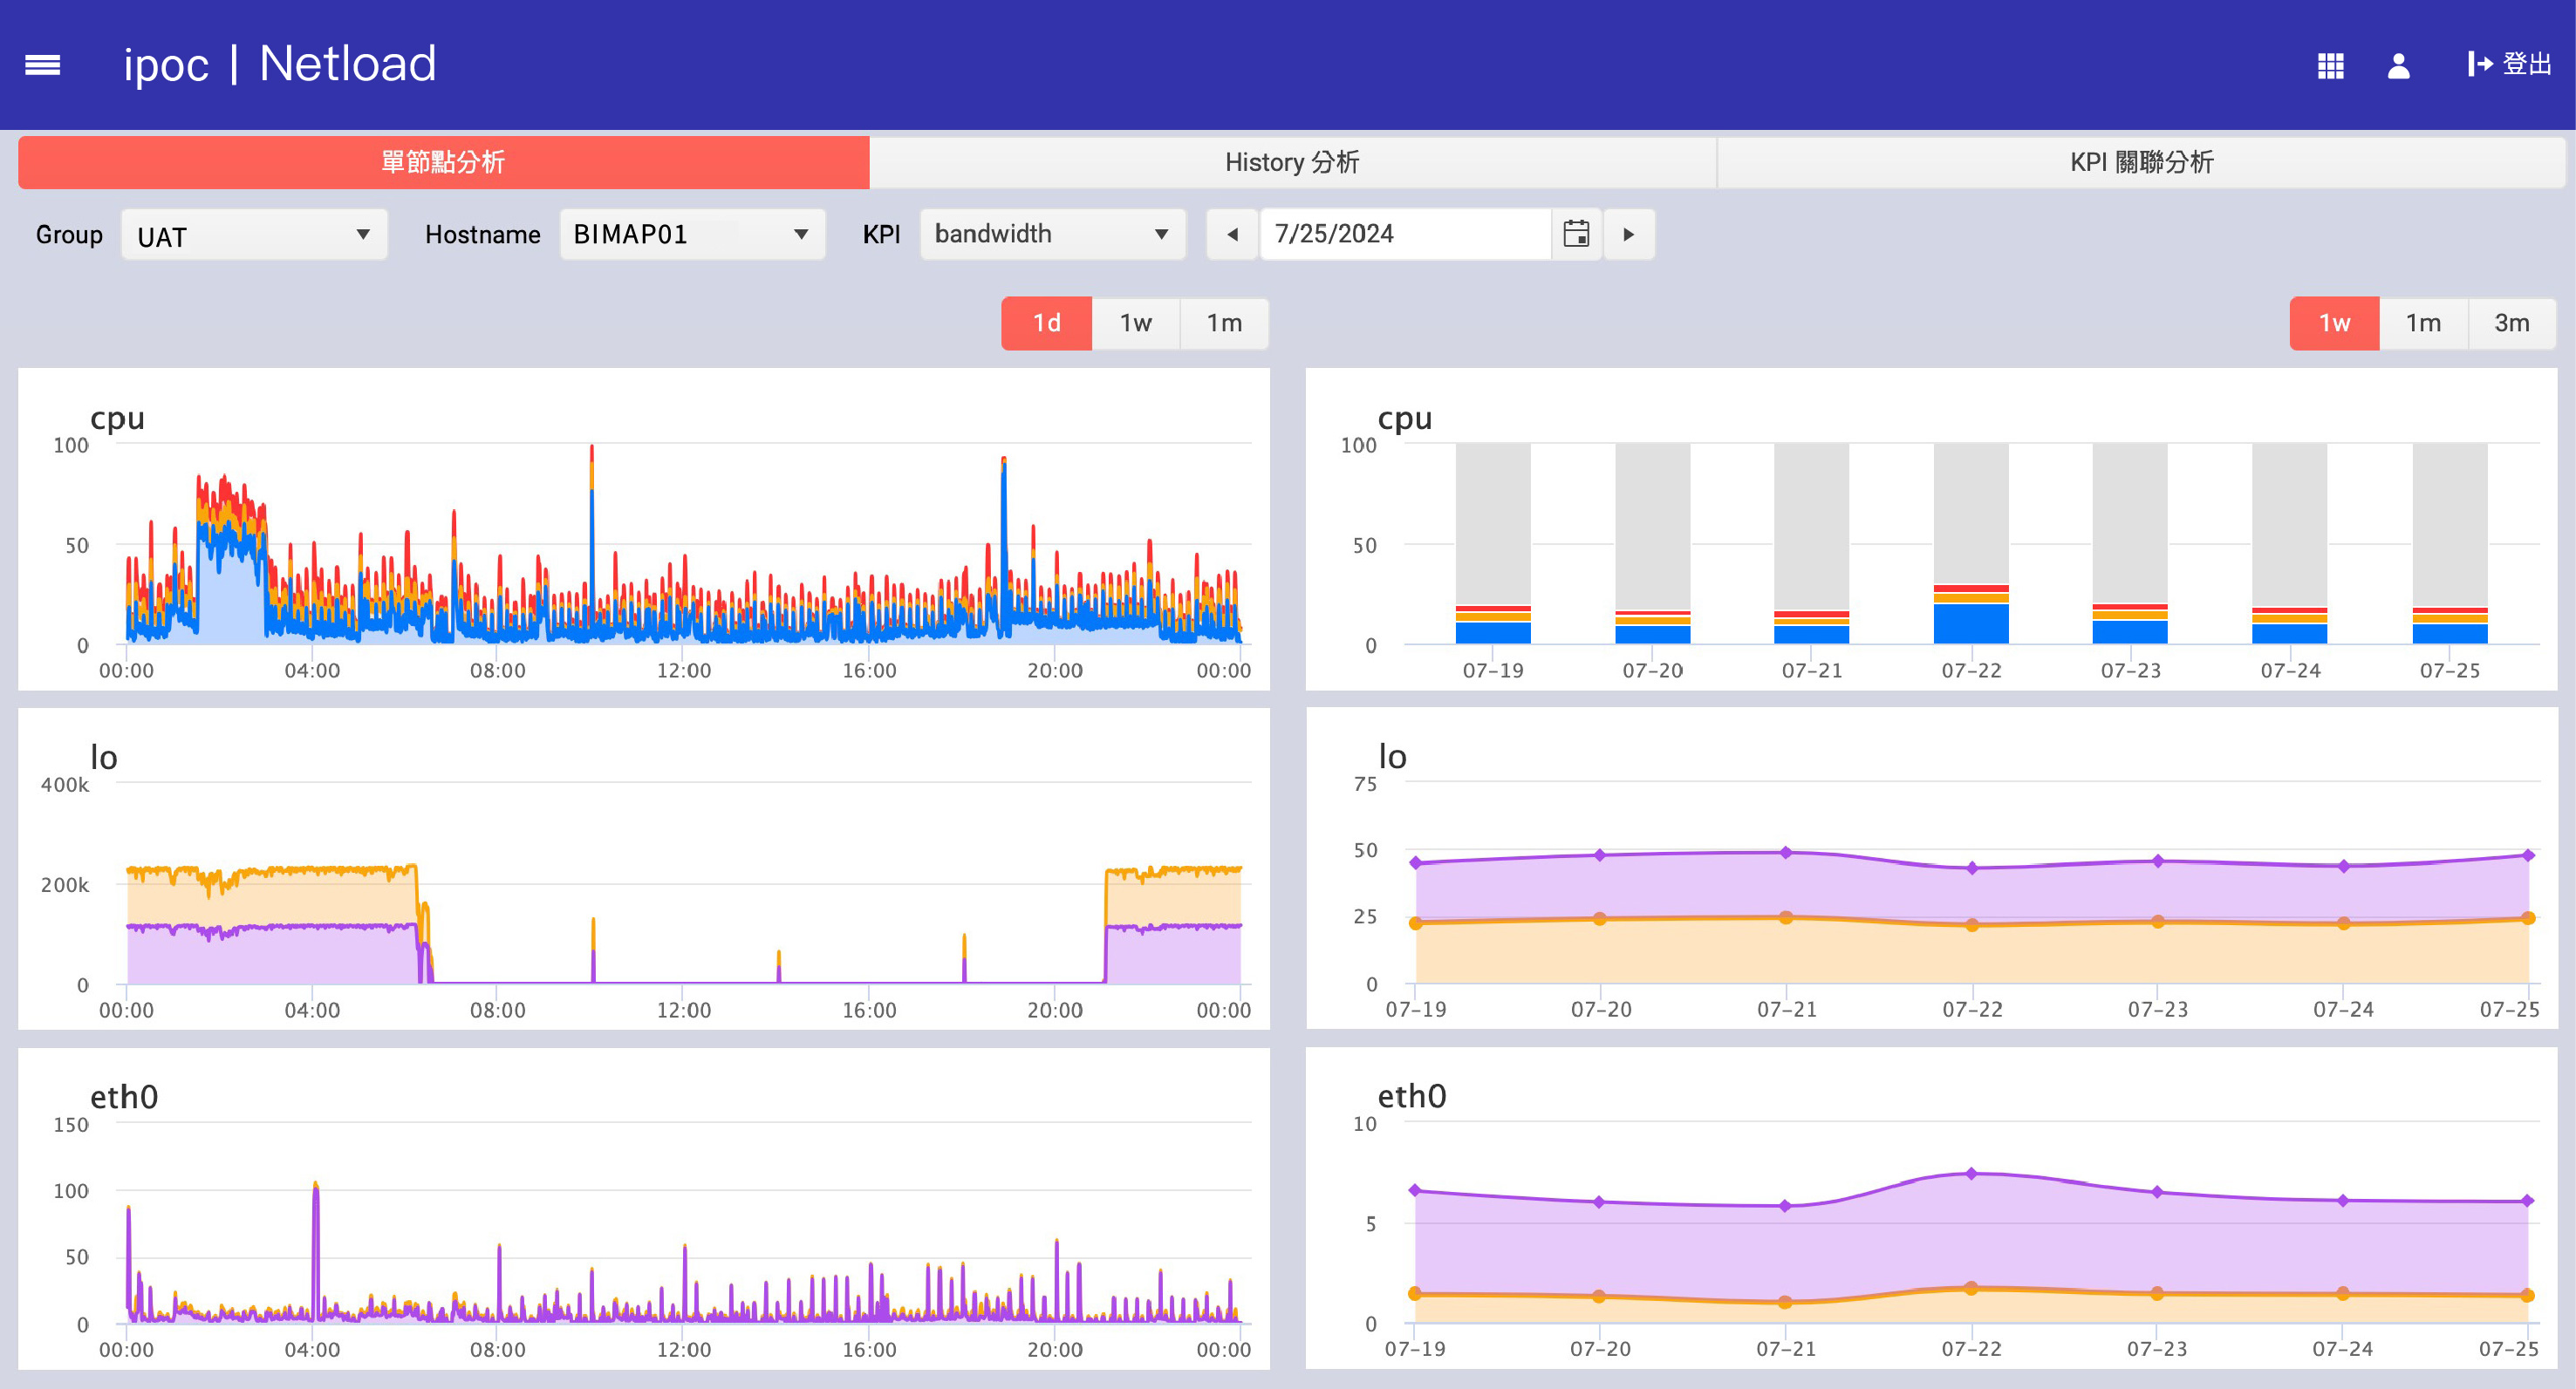Screen dimensions: 2576x1389
Task: Select 3m range for right charts
Action: pos(2512,323)
